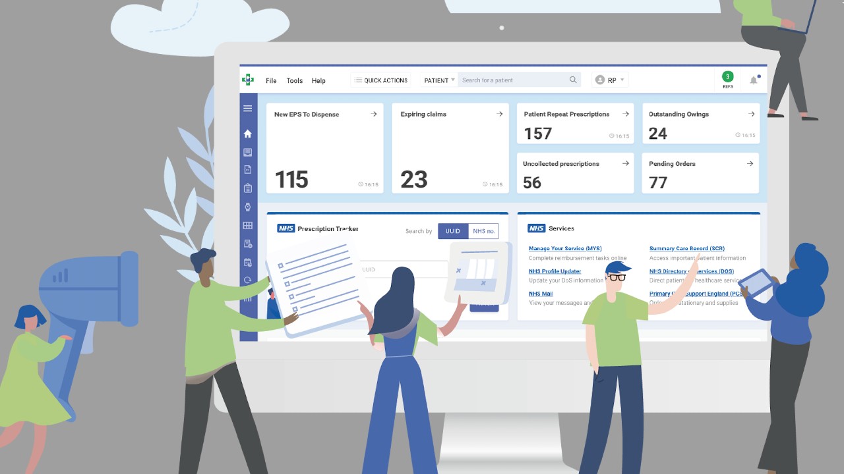
Task: Click the clipboard icon in the sidebar
Action: click(248, 188)
